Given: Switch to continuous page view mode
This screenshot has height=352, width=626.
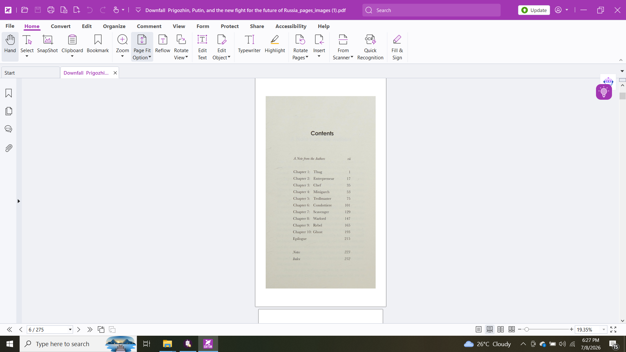Looking at the screenshot, I should tap(490, 330).
